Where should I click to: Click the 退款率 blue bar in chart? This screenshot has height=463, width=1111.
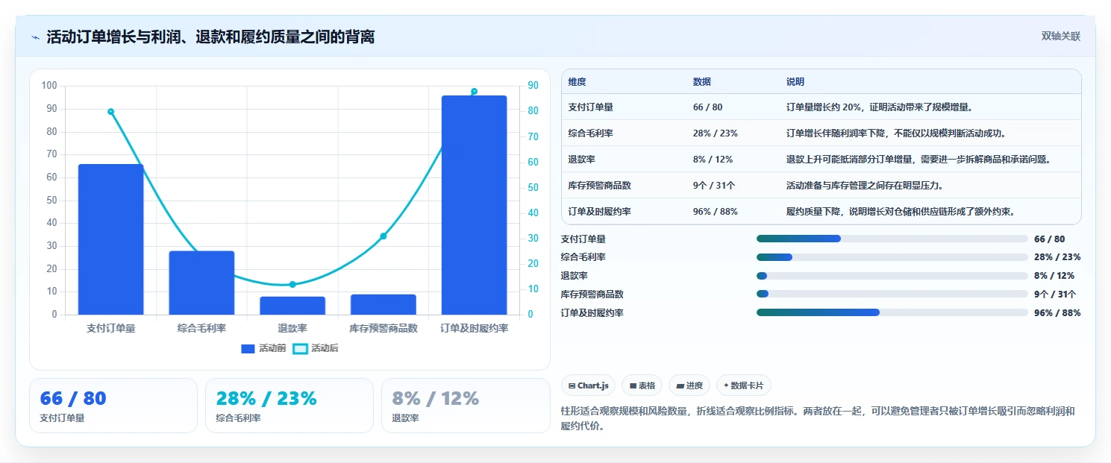(x=292, y=306)
